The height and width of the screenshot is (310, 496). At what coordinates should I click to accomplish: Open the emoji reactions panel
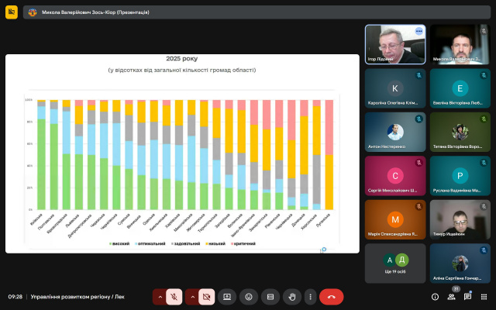click(x=249, y=296)
